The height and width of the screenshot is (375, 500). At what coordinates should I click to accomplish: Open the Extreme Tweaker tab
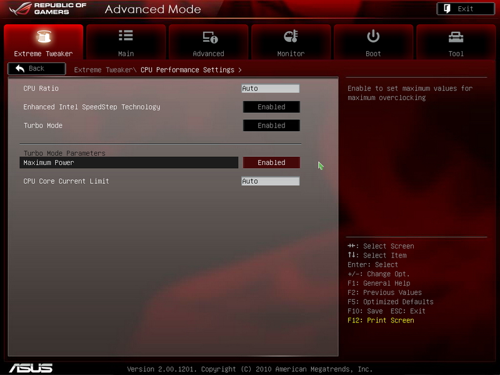coord(43,42)
